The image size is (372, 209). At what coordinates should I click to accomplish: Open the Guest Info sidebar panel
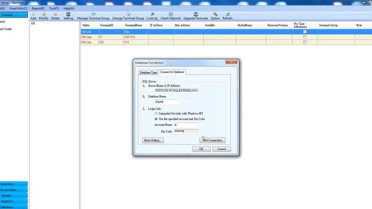[14, 184]
